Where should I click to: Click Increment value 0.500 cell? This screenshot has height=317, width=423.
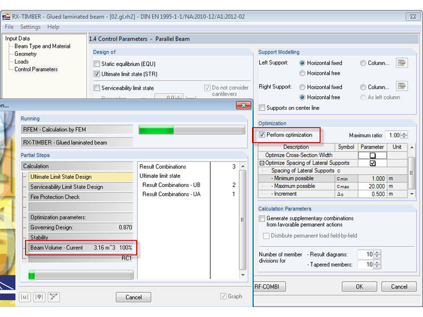372,194
